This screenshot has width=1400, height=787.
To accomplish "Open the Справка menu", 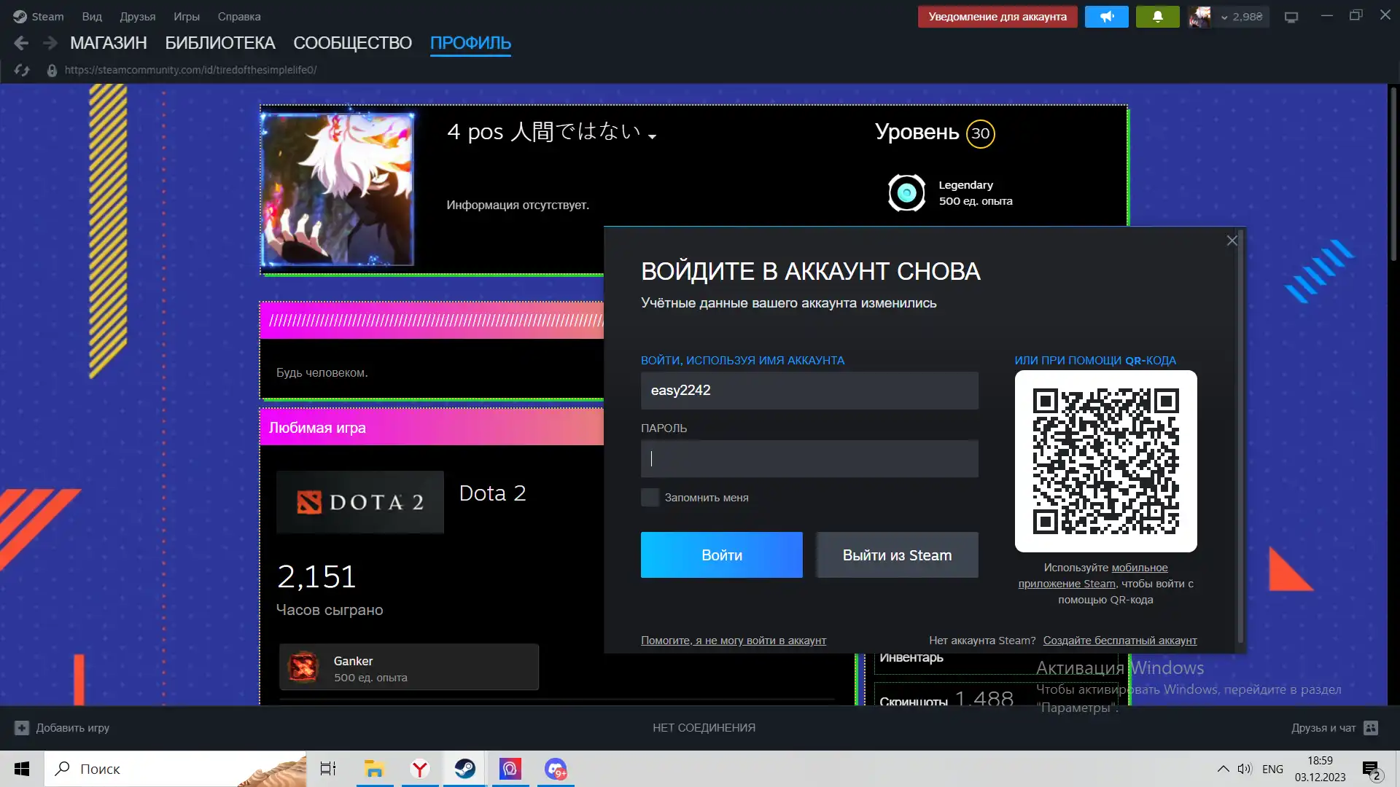I will 239,16.
